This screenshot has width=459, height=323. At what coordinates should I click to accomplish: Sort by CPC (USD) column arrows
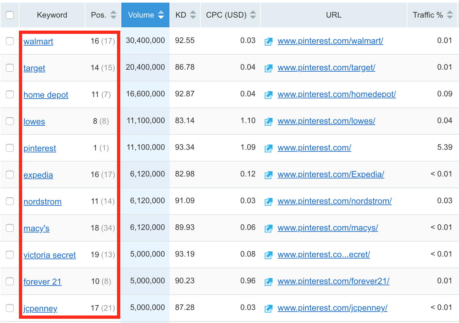(253, 15)
